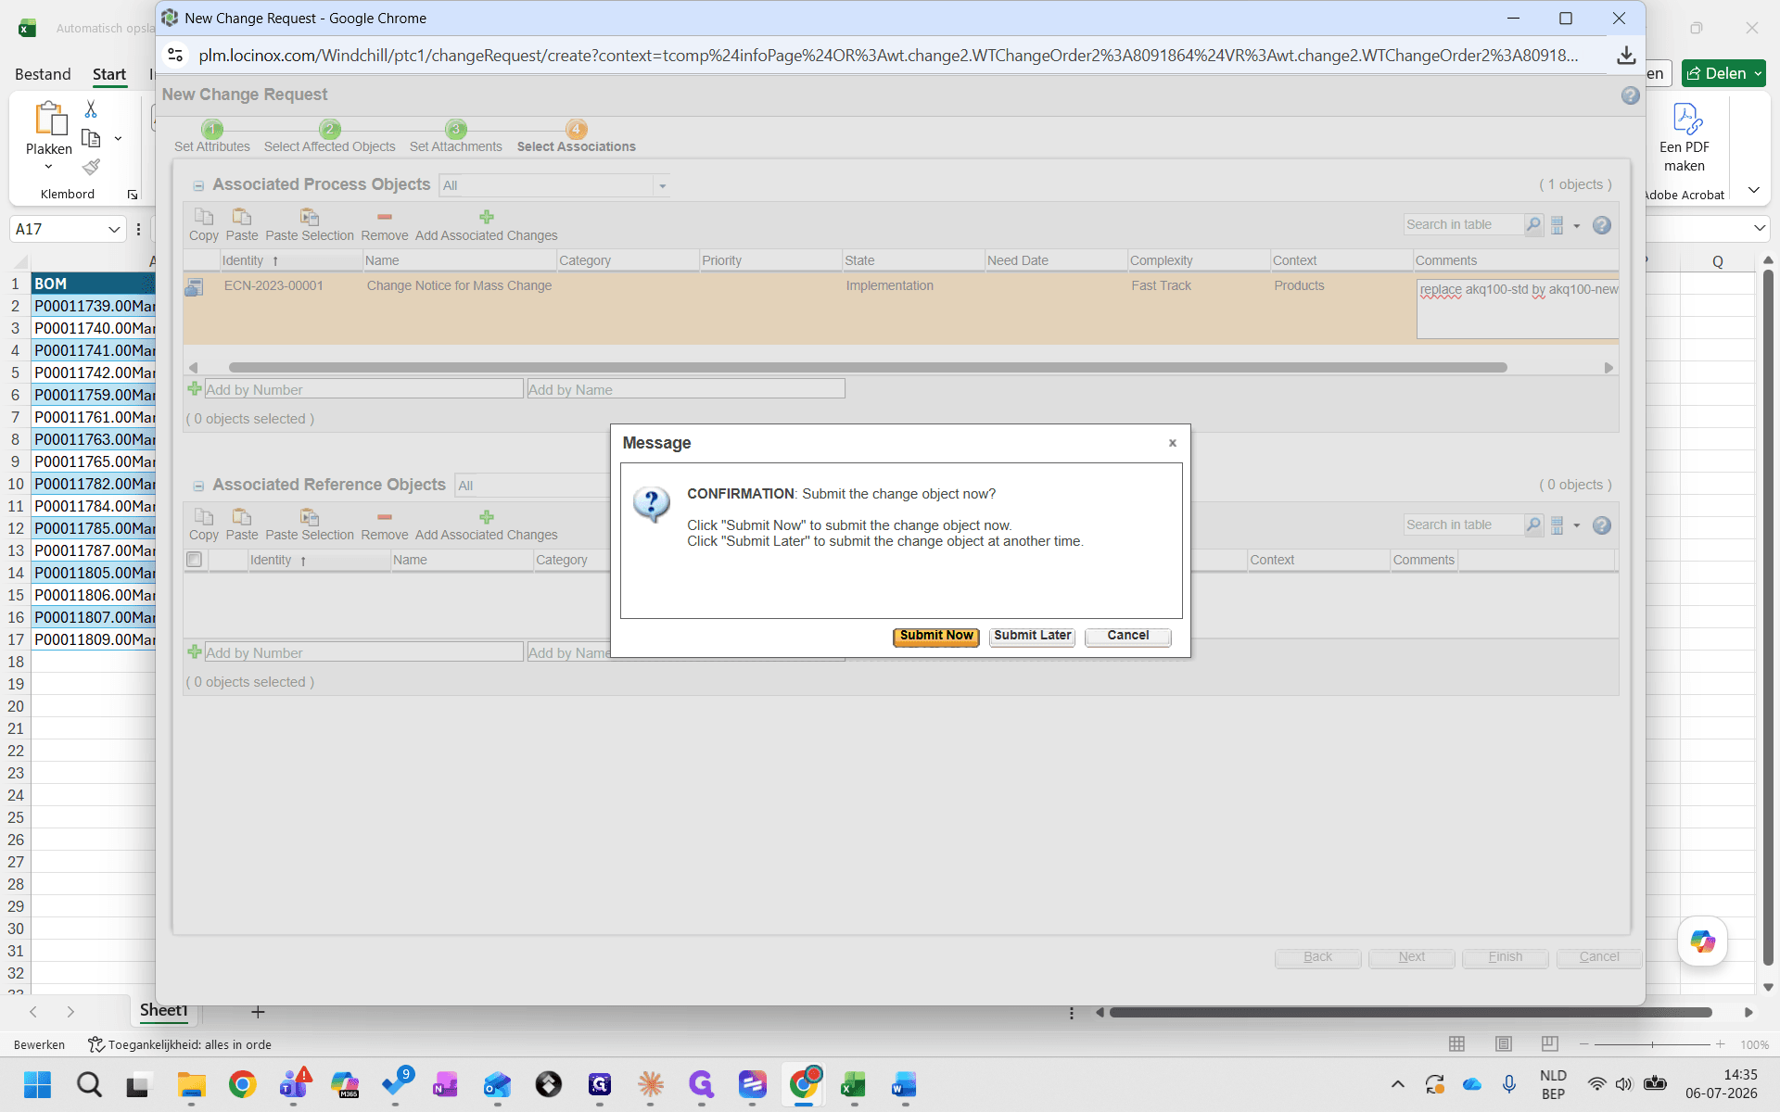
Task: Collapse Associated Reference Objects section
Action: 198,486
